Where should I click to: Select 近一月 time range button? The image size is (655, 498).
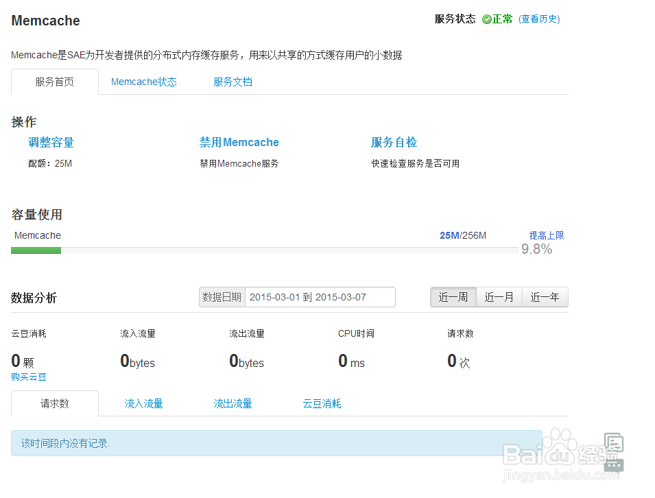499,297
